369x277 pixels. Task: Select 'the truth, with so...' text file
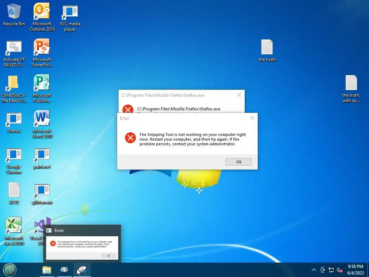351,89
